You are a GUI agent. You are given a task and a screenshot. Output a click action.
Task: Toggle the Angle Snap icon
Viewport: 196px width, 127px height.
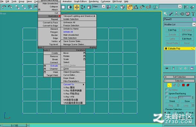click(x=136, y=7)
